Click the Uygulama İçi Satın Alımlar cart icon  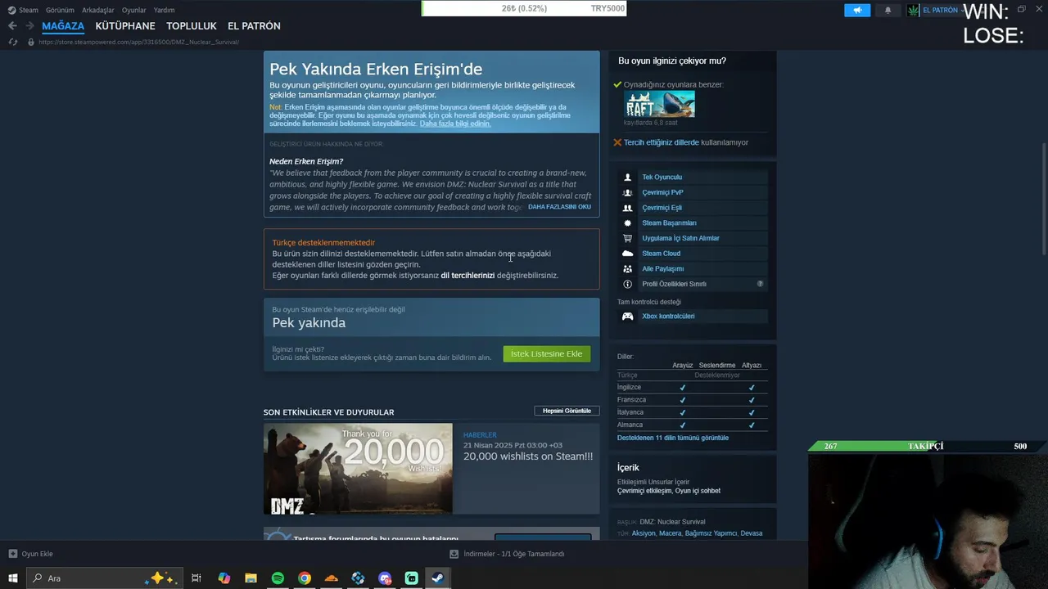coord(628,238)
